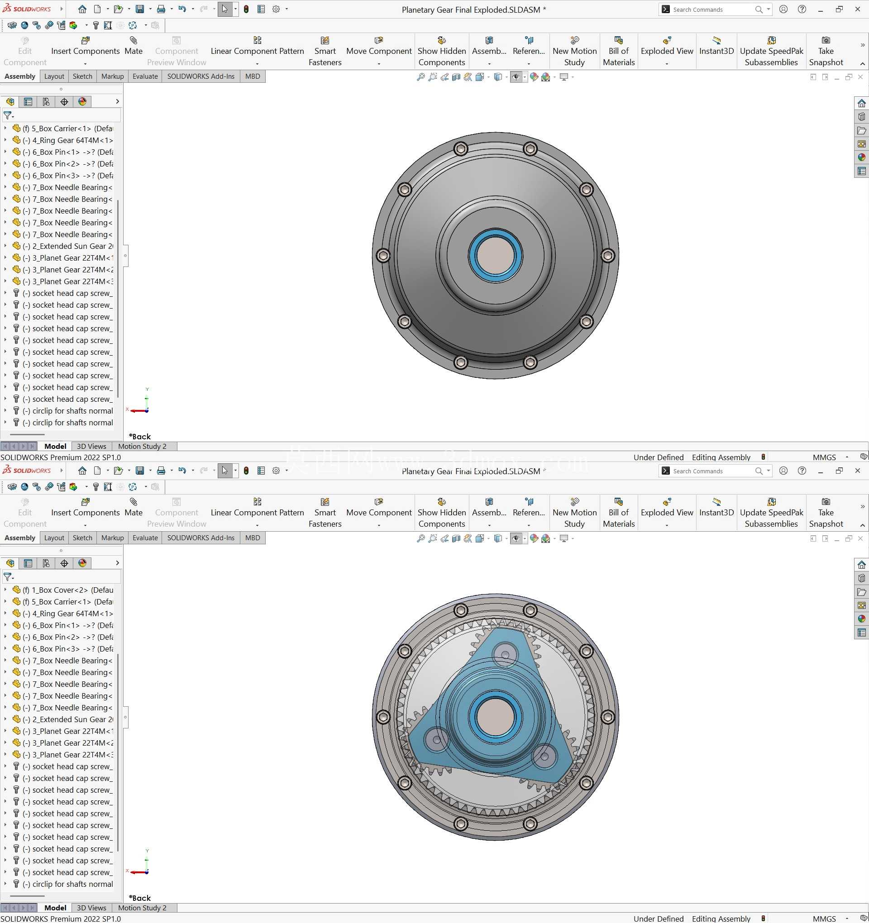Click Help icon in bottom window

click(802, 471)
